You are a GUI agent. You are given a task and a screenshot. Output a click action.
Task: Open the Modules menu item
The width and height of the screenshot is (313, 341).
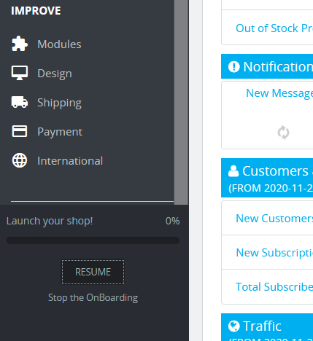[59, 44]
